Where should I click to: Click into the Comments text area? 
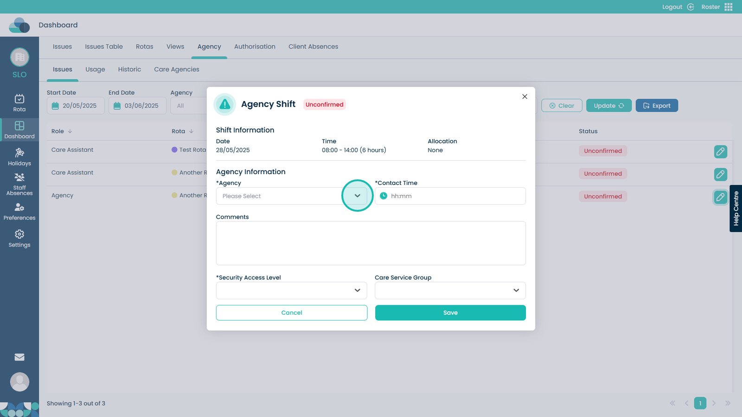tap(371, 243)
